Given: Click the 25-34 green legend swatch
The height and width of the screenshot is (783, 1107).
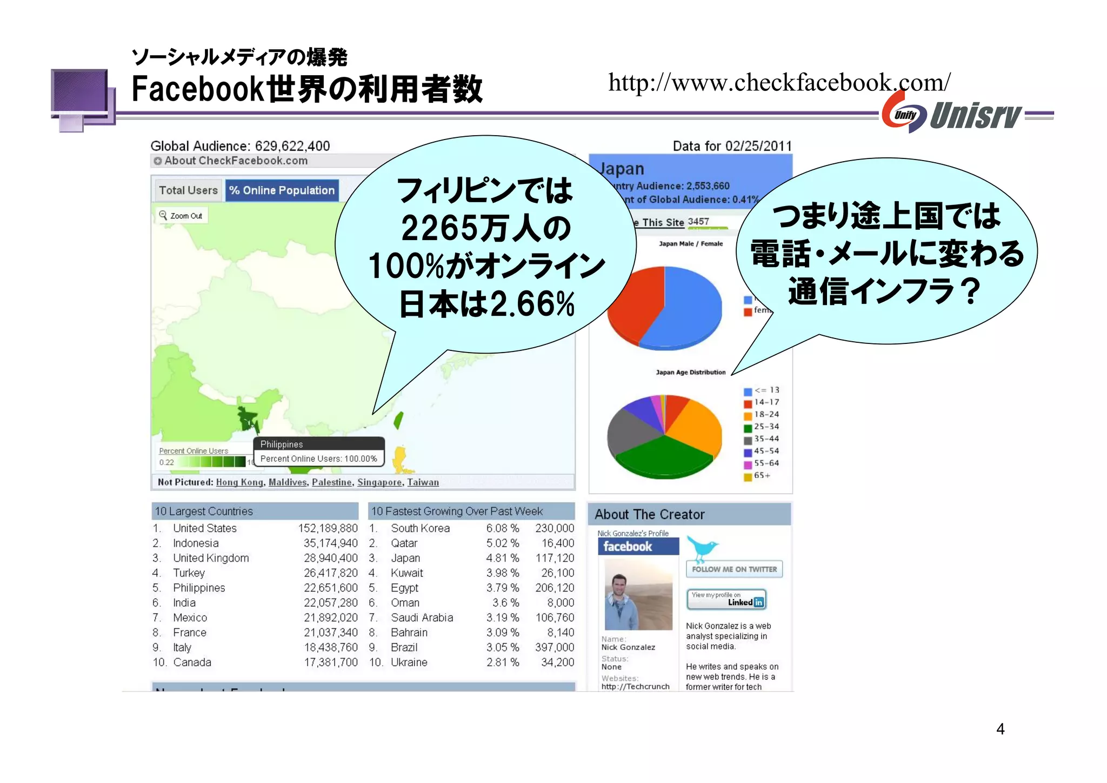Looking at the screenshot, I should pyautogui.click(x=748, y=428).
